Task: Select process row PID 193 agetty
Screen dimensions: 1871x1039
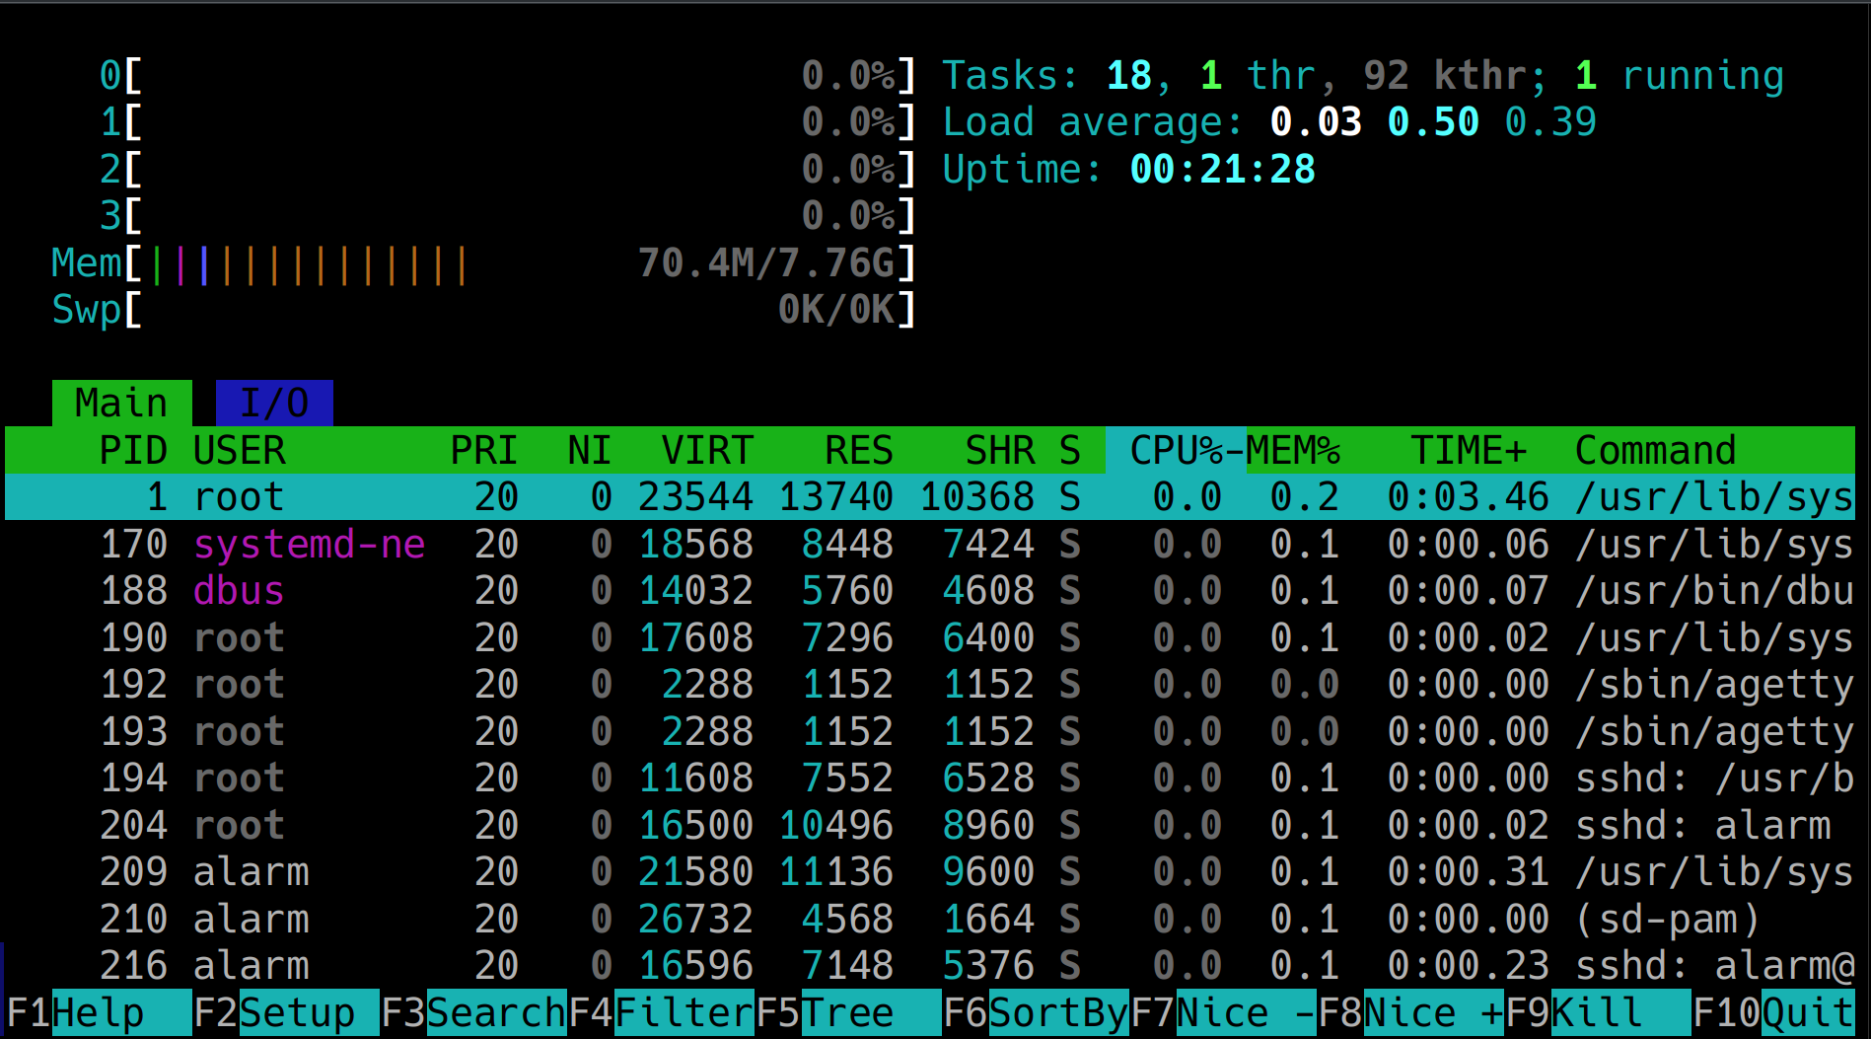Action: click(x=930, y=731)
